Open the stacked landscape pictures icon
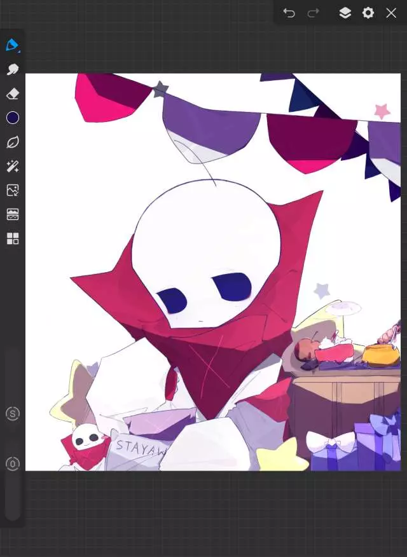This screenshot has height=557, width=407. click(x=13, y=214)
